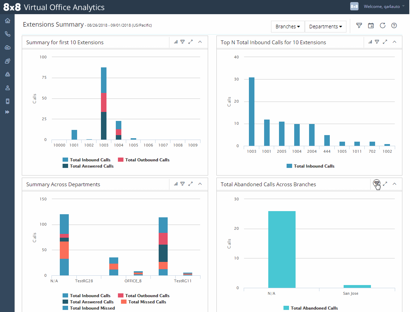The height and width of the screenshot is (312, 410).
Task: Open the global filter icon near Departments
Action: tap(359, 26)
